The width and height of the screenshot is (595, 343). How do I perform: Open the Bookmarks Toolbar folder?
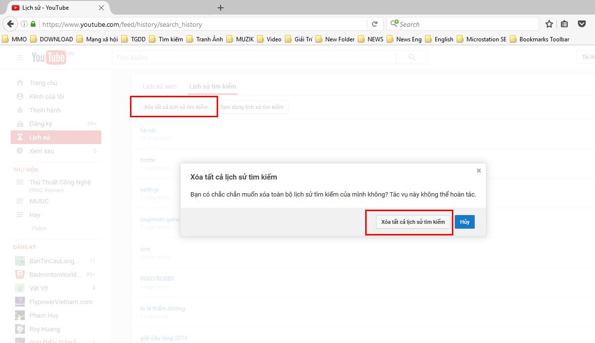(539, 39)
